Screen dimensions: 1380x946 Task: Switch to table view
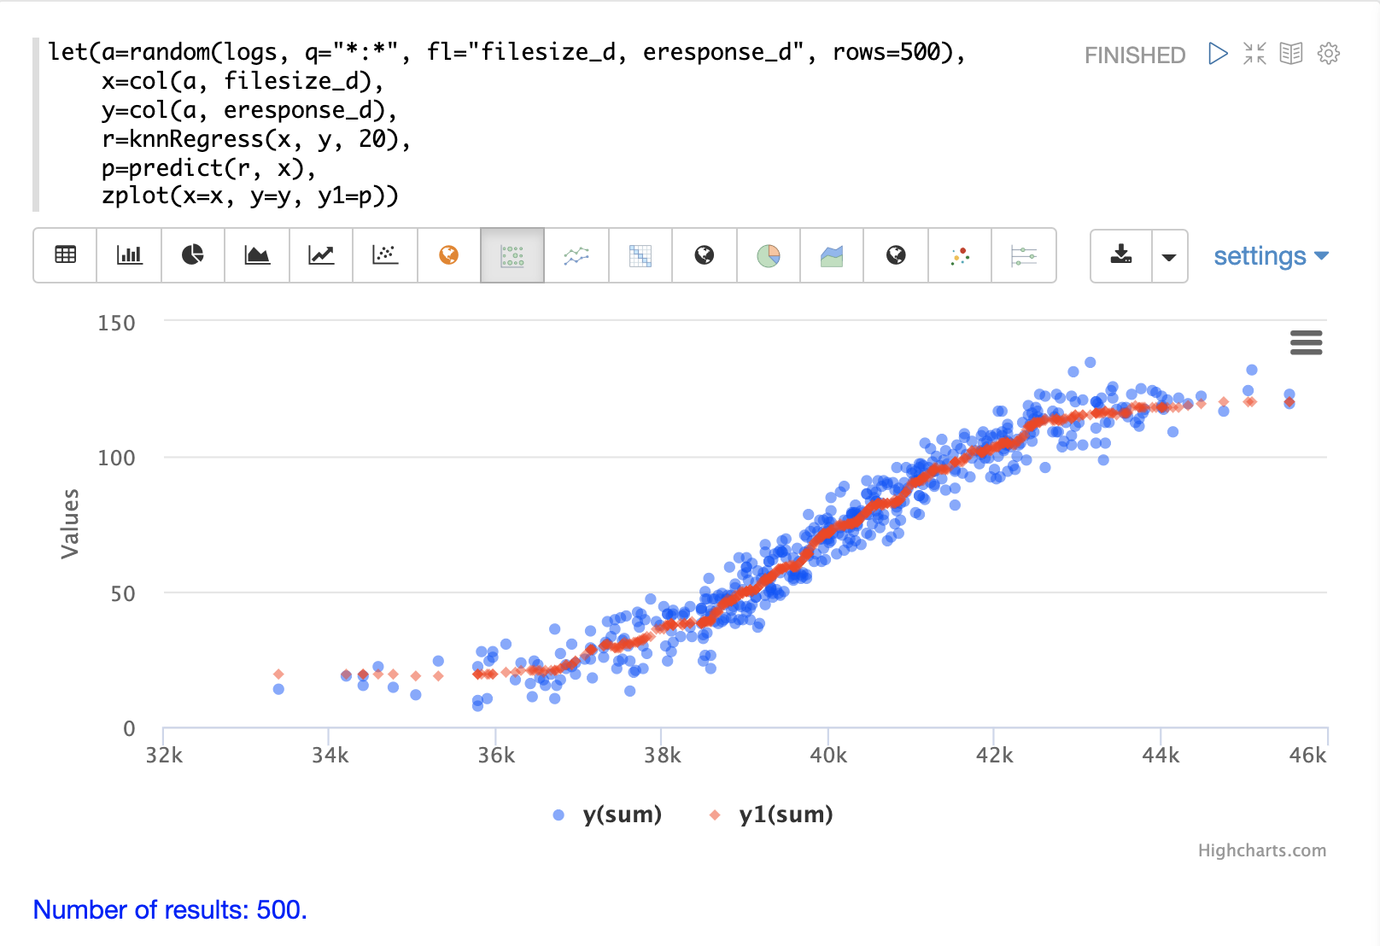pos(65,255)
